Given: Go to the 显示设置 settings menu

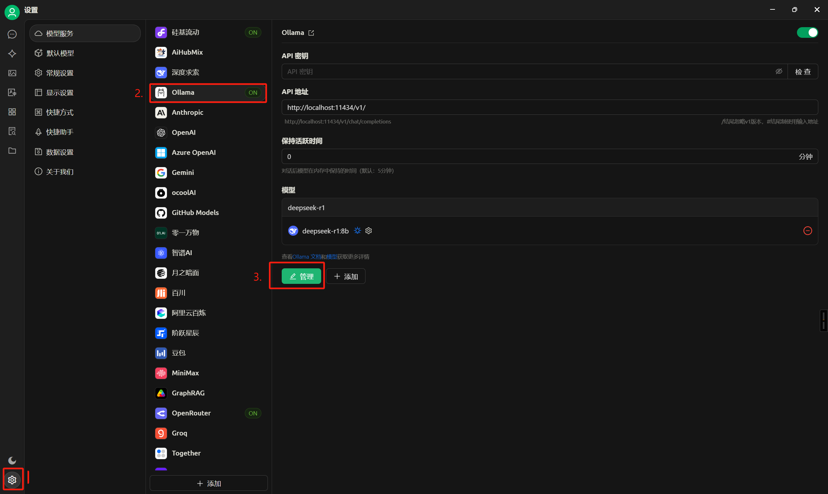Looking at the screenshot, I should click(x=60, y=92).
